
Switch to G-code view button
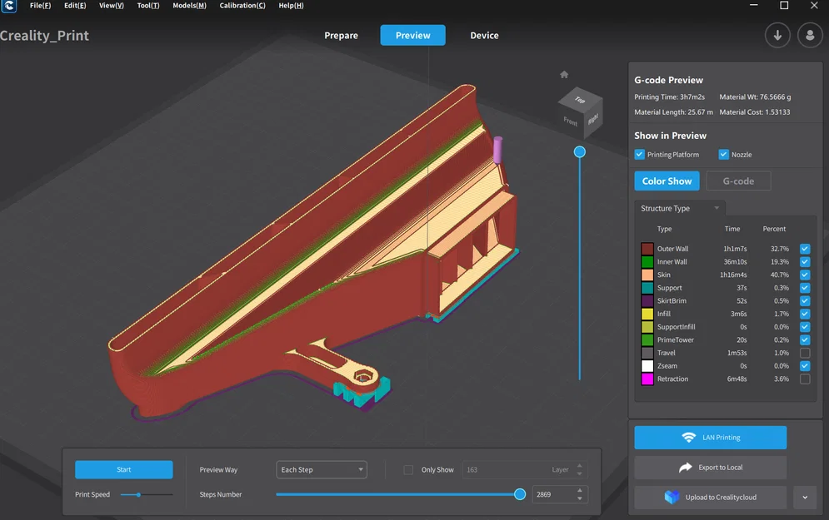(738, 181)
